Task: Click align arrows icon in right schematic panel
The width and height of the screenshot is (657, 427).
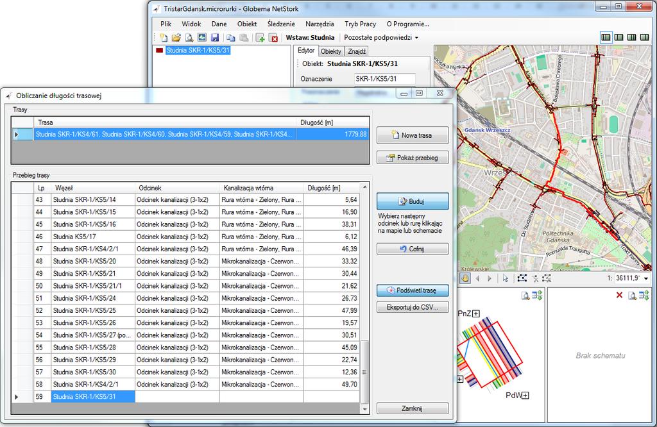Action: (x=644, y=295)
